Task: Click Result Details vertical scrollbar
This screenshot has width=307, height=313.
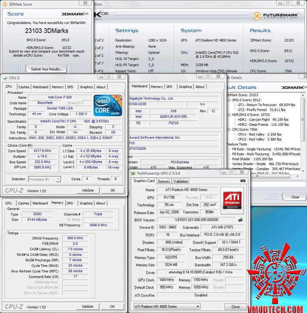Action: (303, 119)
